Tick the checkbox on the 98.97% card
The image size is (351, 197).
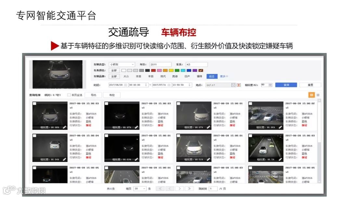pos(107,103)
